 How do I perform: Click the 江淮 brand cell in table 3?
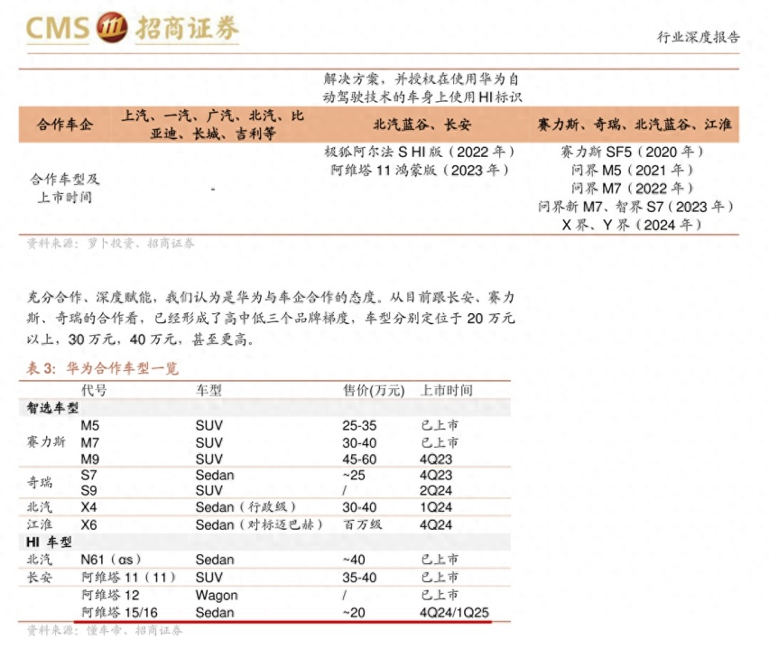coord(40,524)
